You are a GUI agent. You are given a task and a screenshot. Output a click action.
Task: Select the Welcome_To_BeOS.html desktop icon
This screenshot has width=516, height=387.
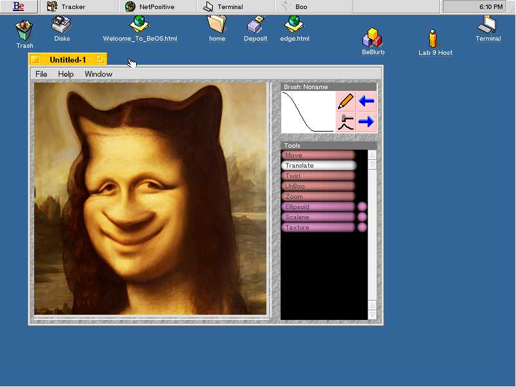[140, 29]
